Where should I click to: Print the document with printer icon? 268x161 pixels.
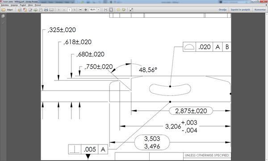tap(46, 10)
